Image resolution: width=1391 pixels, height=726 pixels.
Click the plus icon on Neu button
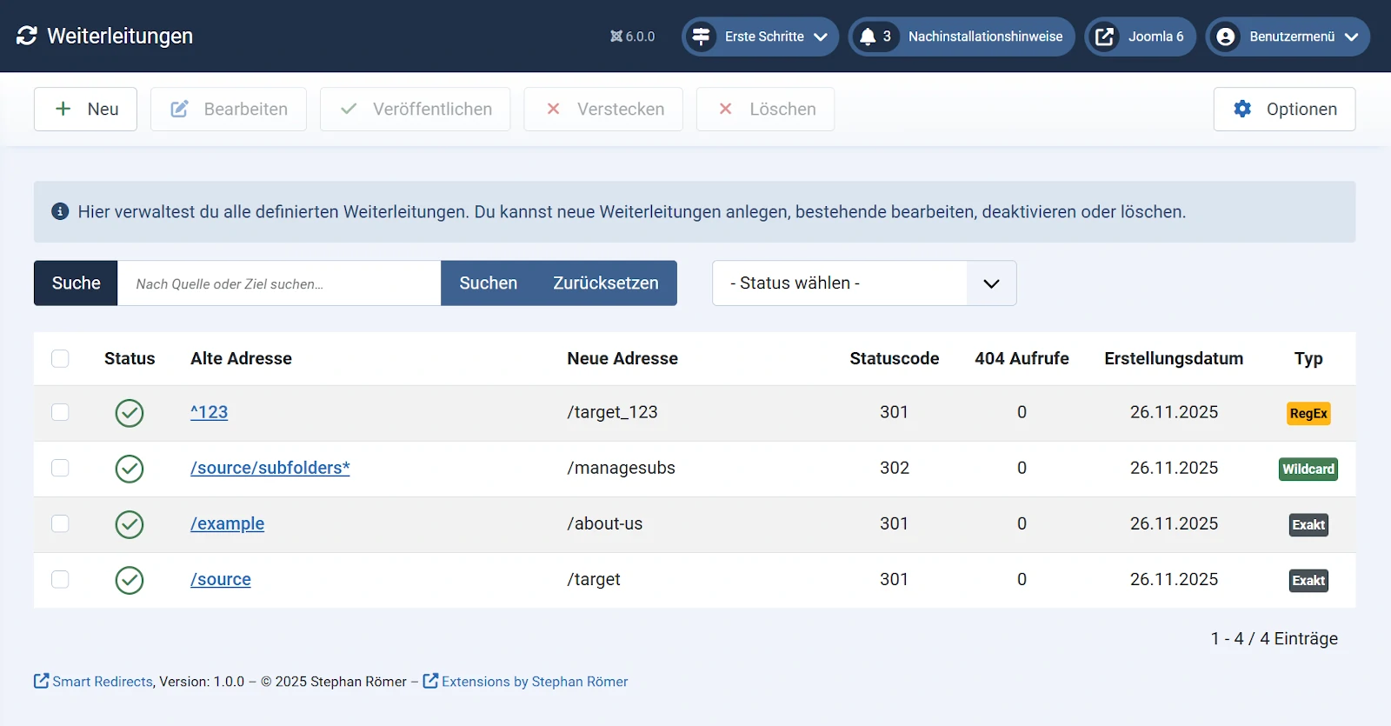(x=63, y=109)
